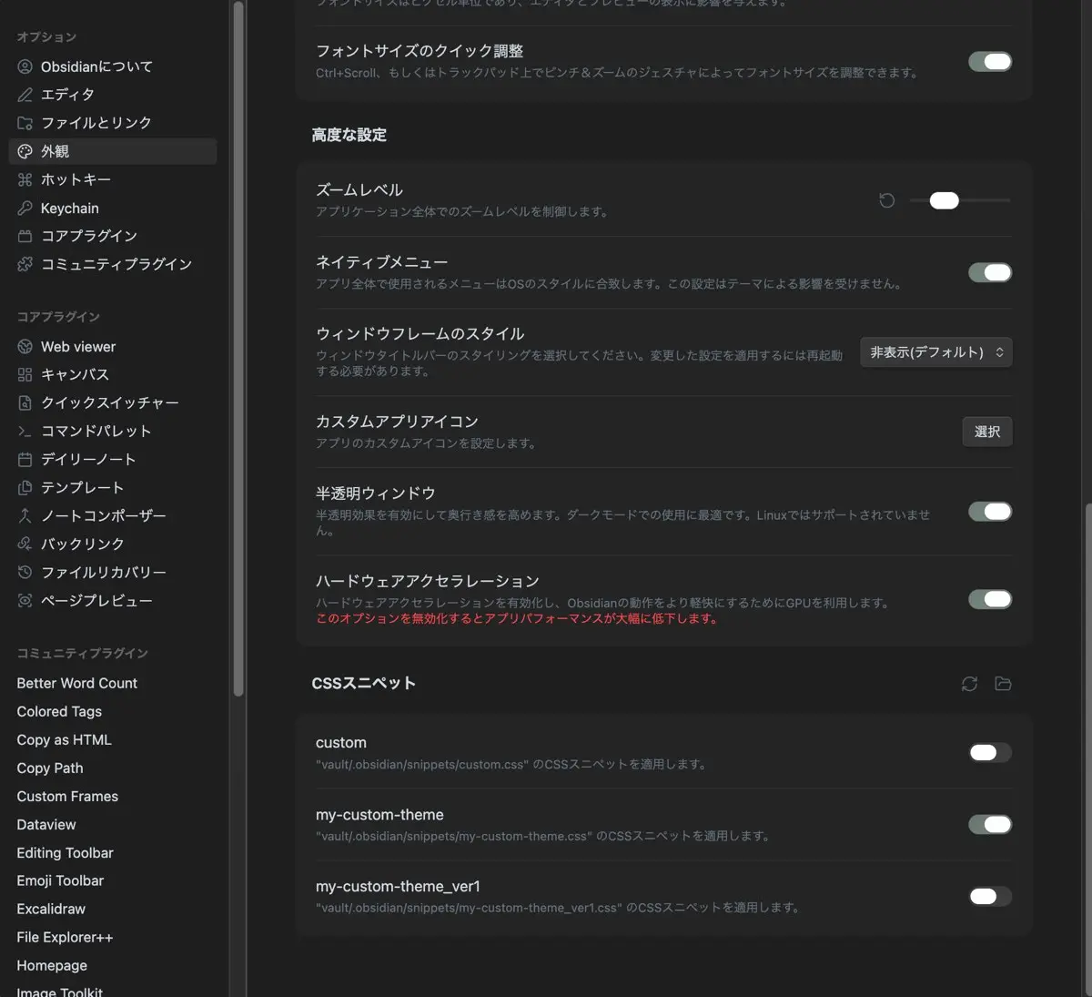This screenshot has height=997, width=1092.
Task: Switch to the エディタ settings tab
Action: [x=113, y=95]
